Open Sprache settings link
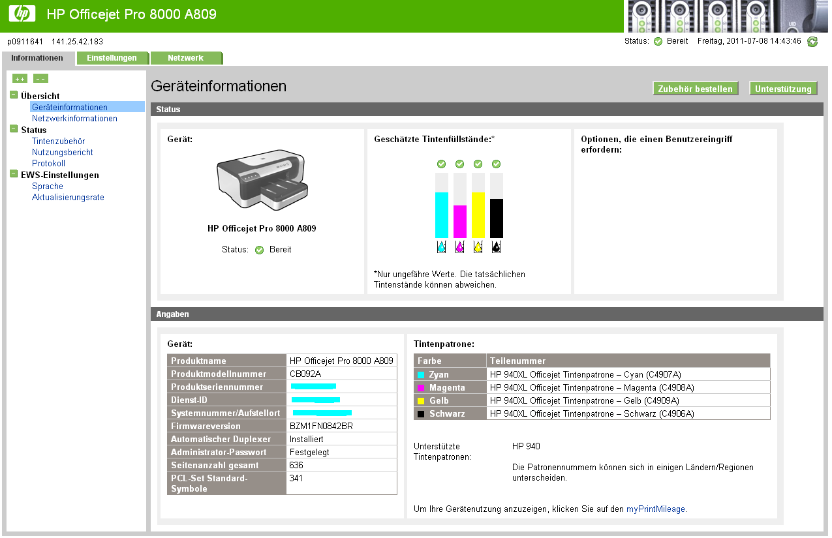 coord(48,186)
